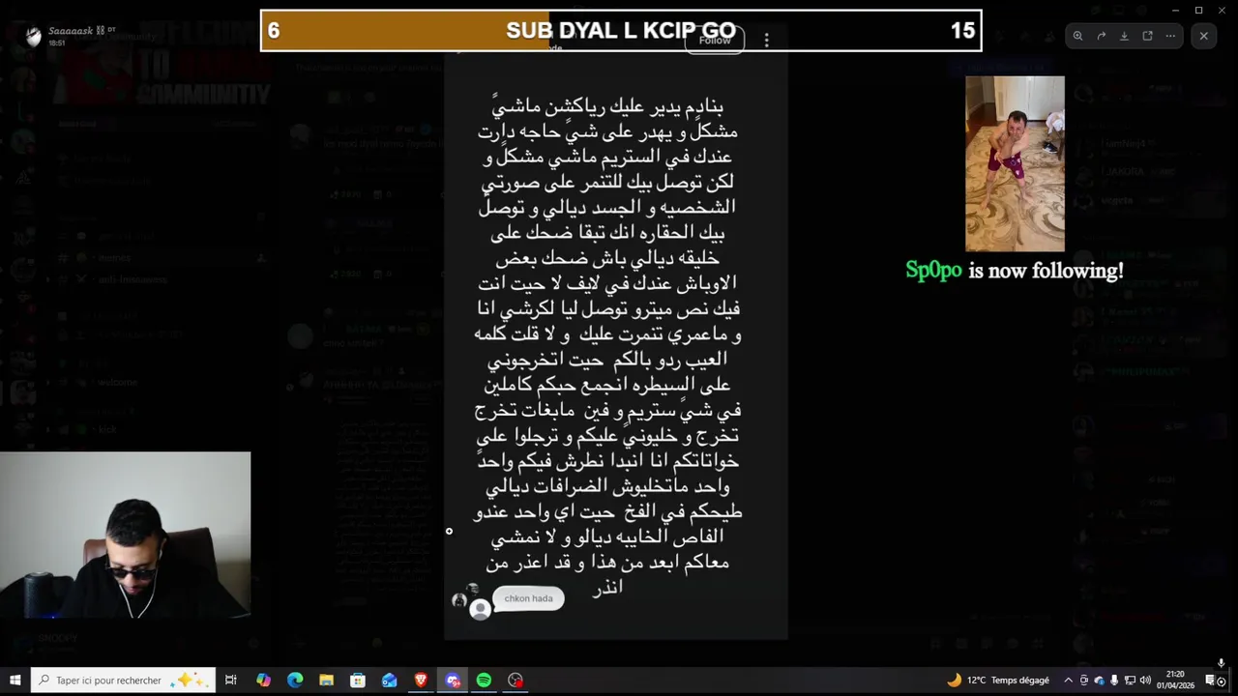Screen dimensions: 1238x696
Task: Click the 'chkon hada' reply bubble
Action: pyautogui.click(x=528, y=598)
